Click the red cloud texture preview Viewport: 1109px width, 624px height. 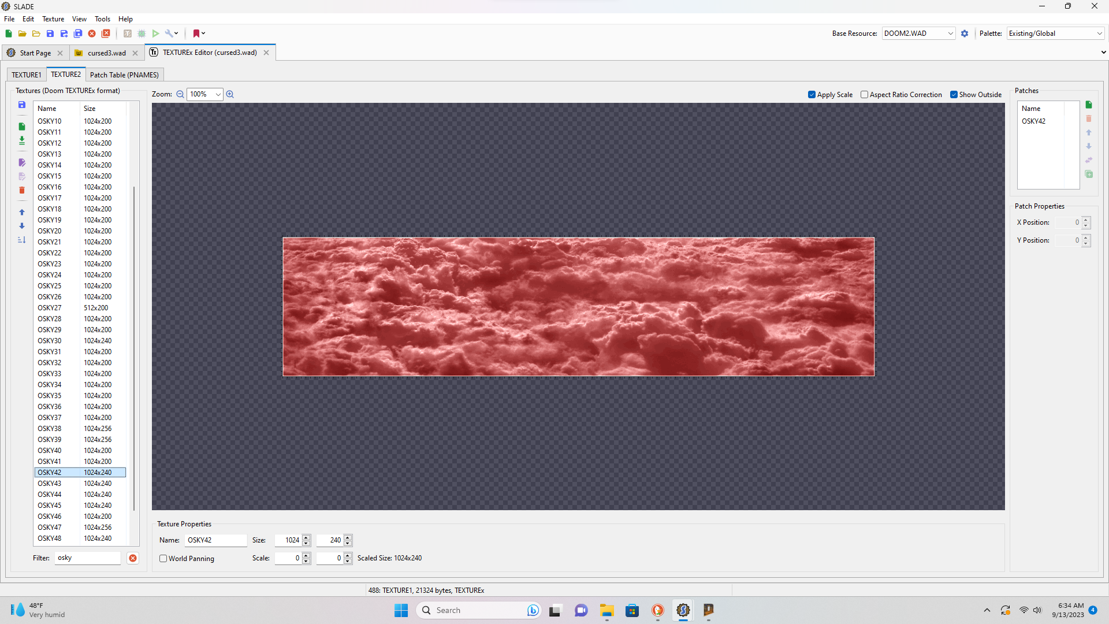[578, 307]
